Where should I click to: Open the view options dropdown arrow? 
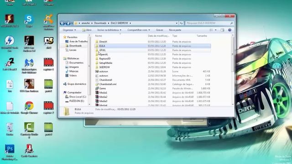(x=216, y=30)
